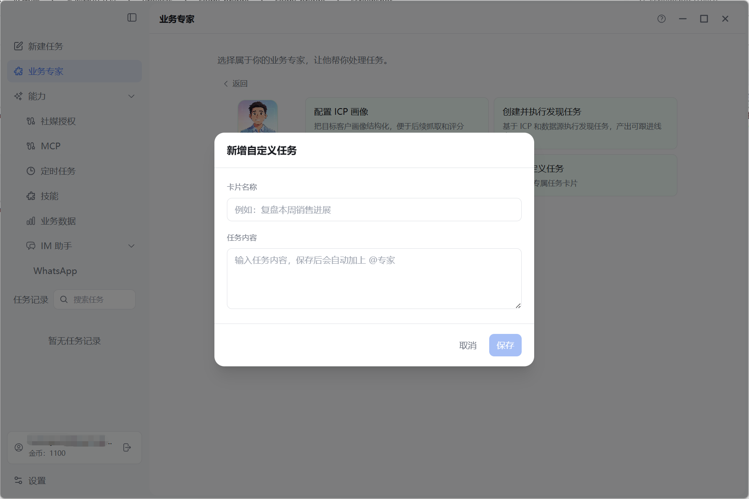Image resolution: width=749 pixels, height=499 pixels.
Task: Click the search magnifier icon in 搜索任务
Action: 64,299
